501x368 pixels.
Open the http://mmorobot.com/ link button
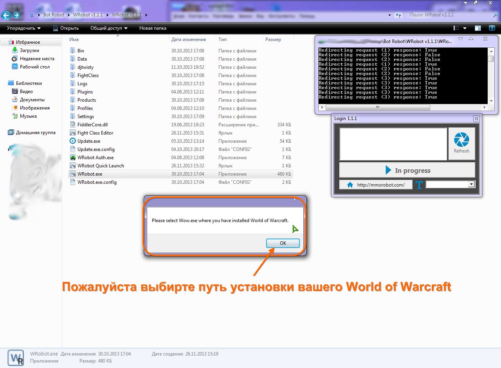tap(376, 185)
